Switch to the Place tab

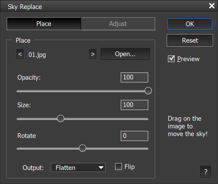(x=44, y=24)
